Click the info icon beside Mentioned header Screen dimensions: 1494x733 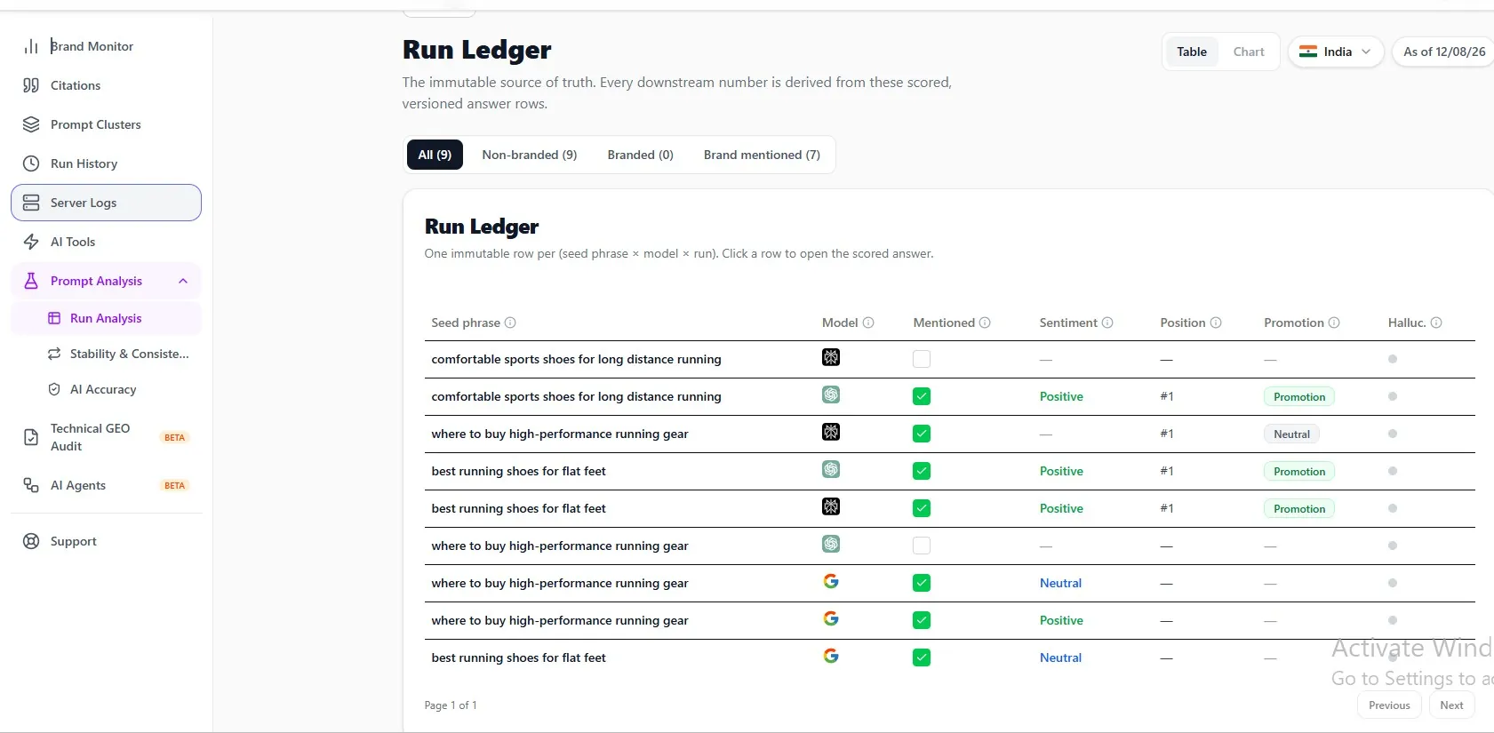985,323
